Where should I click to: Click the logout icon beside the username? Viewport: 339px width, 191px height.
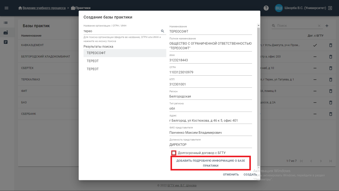[x=330, y=8]
